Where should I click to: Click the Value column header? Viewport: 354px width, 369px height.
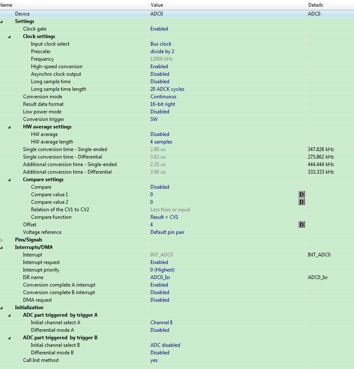click(x=227, y=5)
